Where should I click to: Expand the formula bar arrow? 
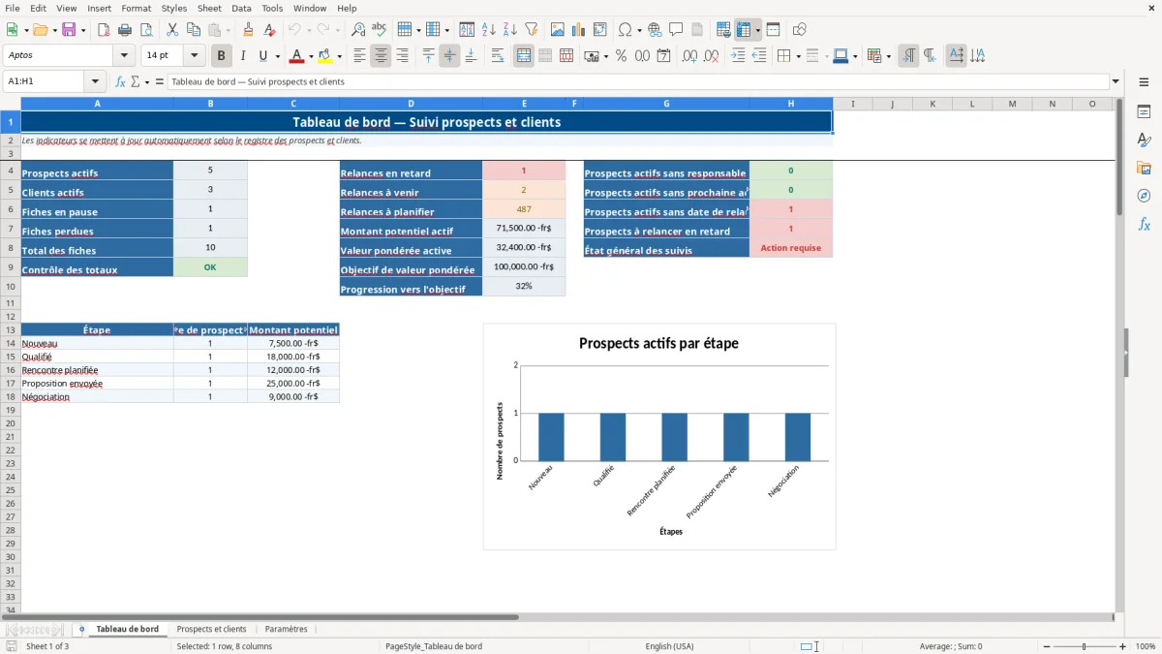[x=1116, y=81]
